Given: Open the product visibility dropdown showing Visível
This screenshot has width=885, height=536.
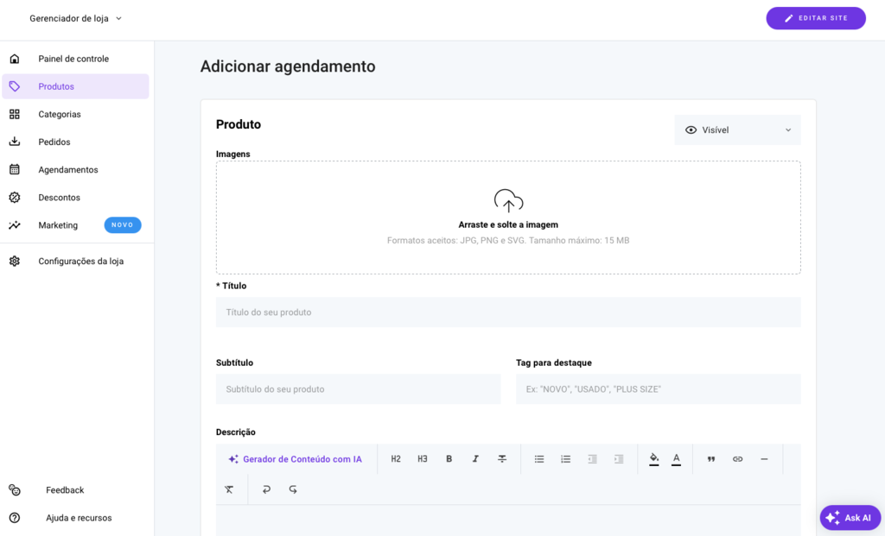Looking at the screenshot, I should (x=737, y=129).
